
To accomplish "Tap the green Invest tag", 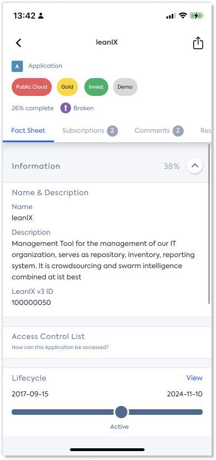I will [96, 87].
